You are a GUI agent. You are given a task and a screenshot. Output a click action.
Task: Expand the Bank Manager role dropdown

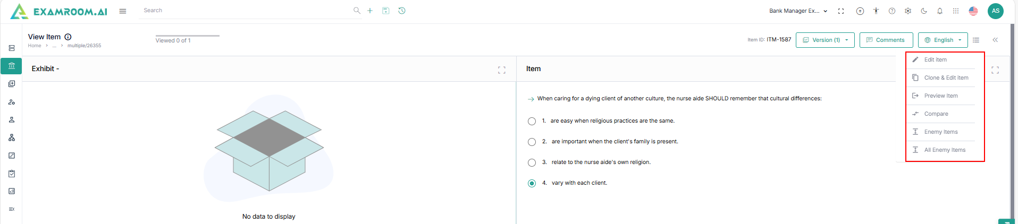click(798, 11)
